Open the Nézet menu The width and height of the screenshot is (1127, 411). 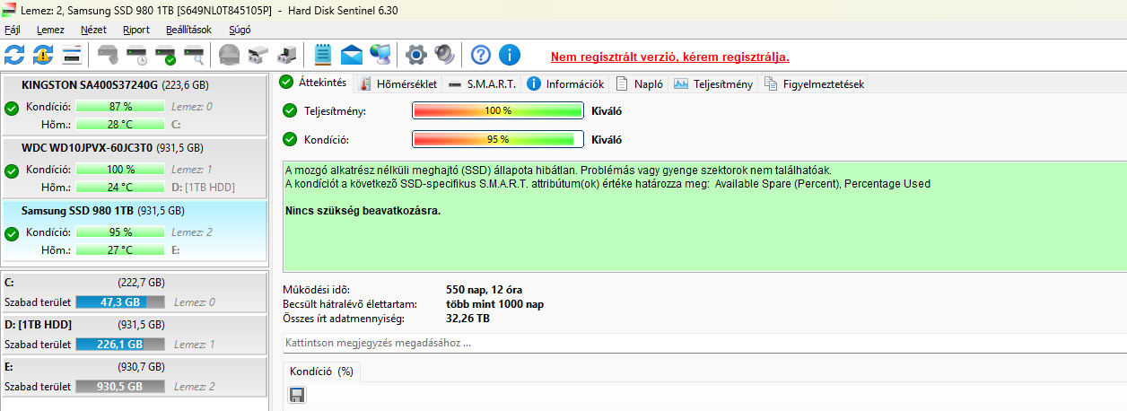tap(93, 30)
